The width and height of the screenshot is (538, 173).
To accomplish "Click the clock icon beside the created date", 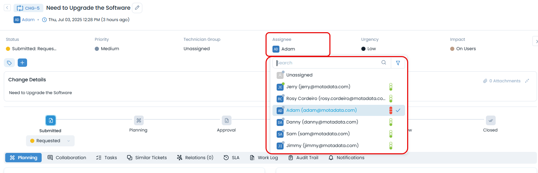I will point(44,20).
